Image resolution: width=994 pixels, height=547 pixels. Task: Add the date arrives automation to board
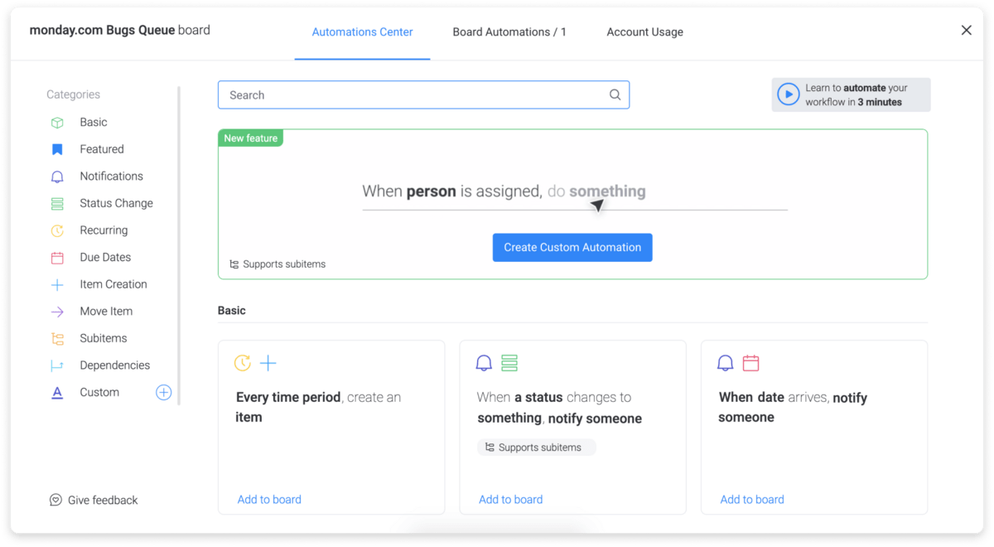click(751, 500)
